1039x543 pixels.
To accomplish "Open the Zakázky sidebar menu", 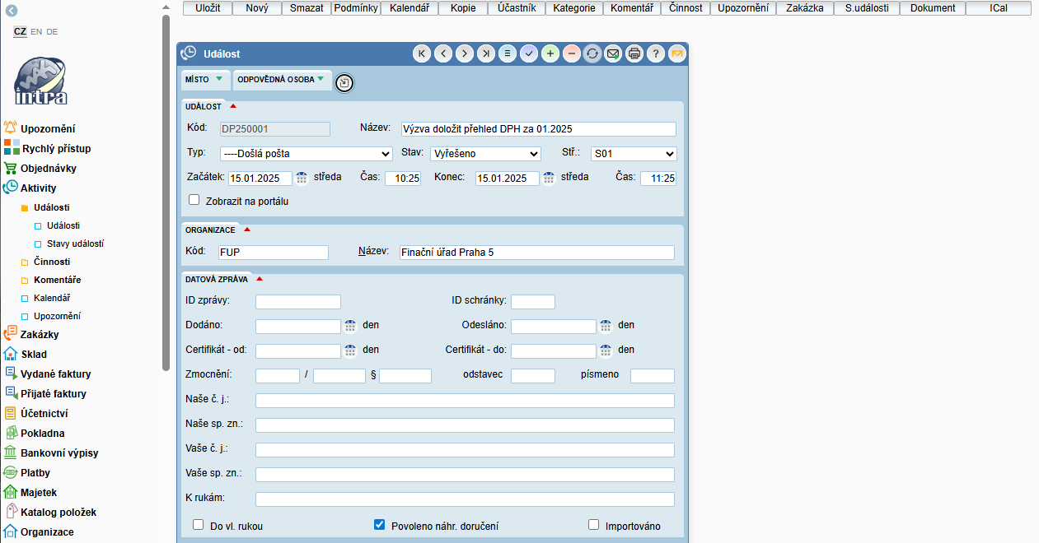I will tap(40, 335).
